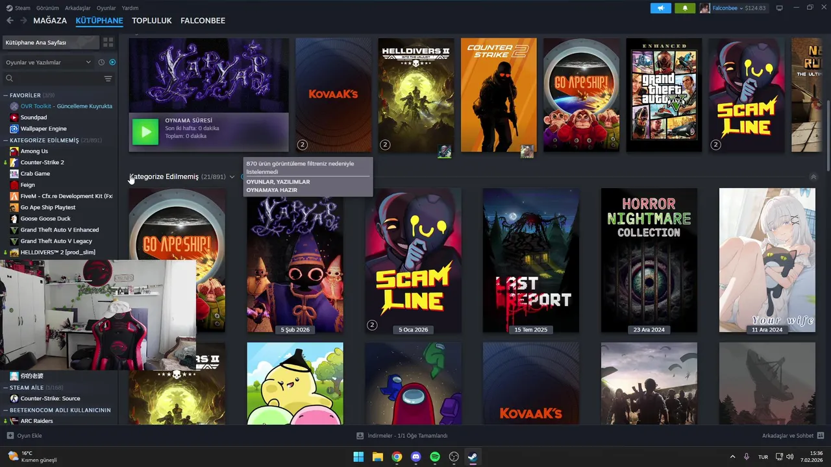831x467 pixels.
Task: Open Soundpad in favorites list
Action: pyautogui.click(x=34, y=117)
